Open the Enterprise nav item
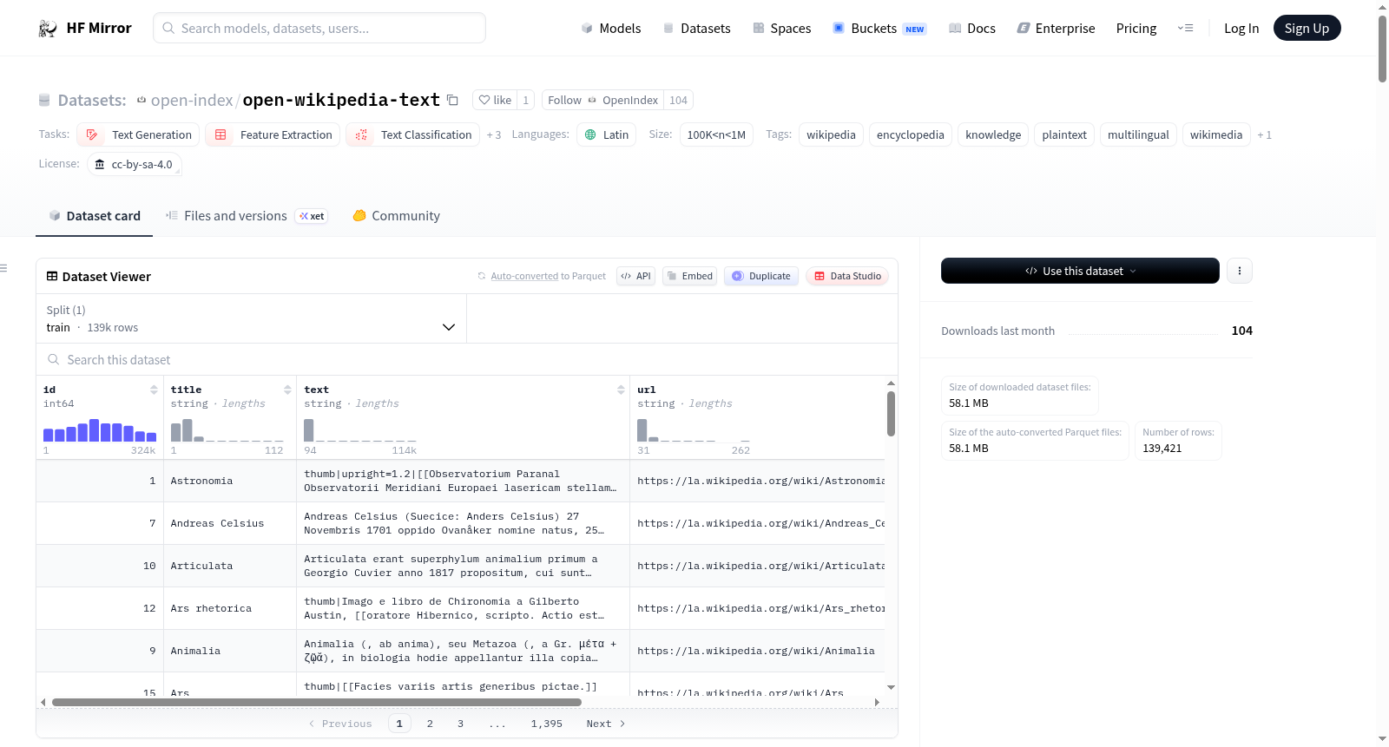 coord(1056,29)
